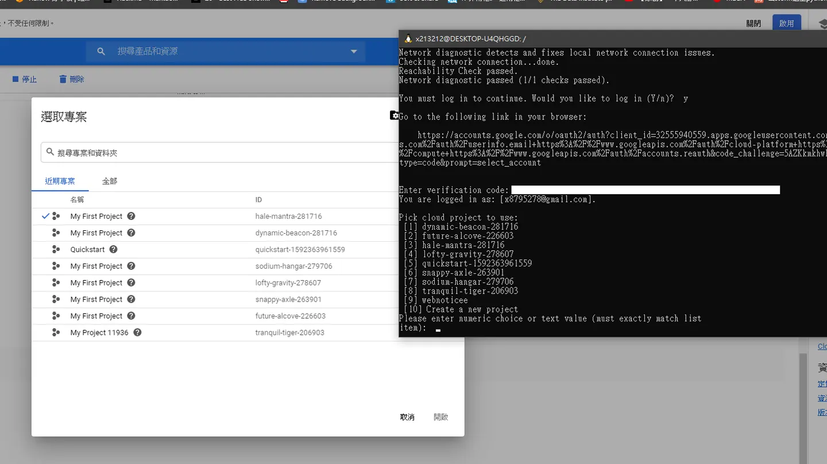Click help icon beside Quickstart project

(113, 249)
